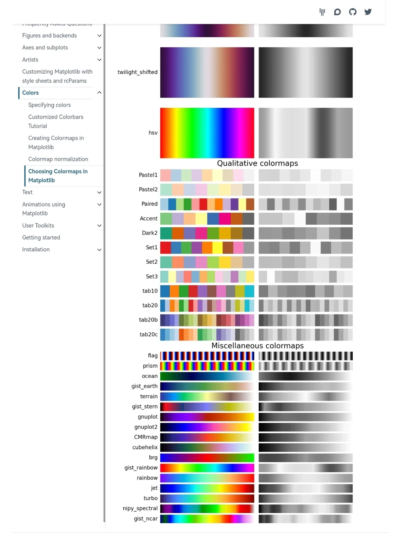The width and height of the screenshot is (400, 533).
Task: Click the CMRmap colormap label
Action: [146, 437]
